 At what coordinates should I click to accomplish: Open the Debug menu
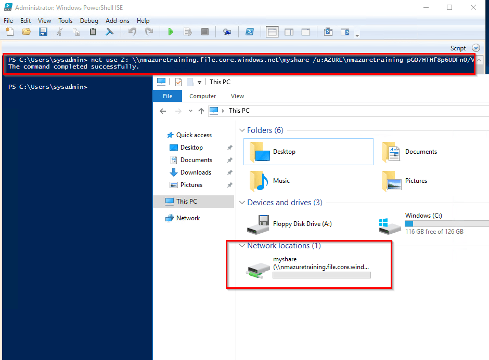89,21
